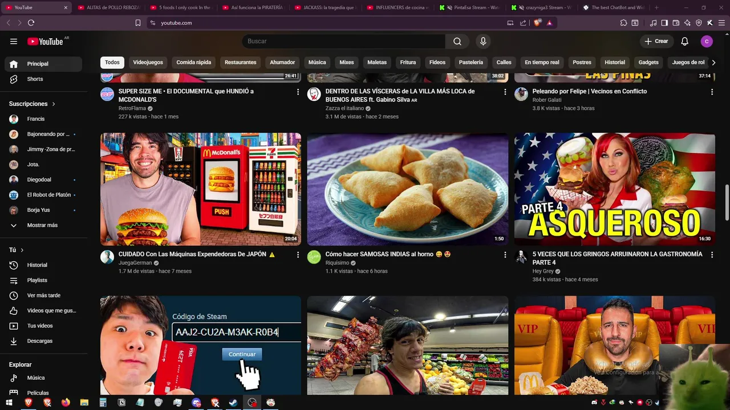Open title 5 VECES QUE LOS GRINGOS video
This screenshot has height=410, width=730.
point(617,259)
